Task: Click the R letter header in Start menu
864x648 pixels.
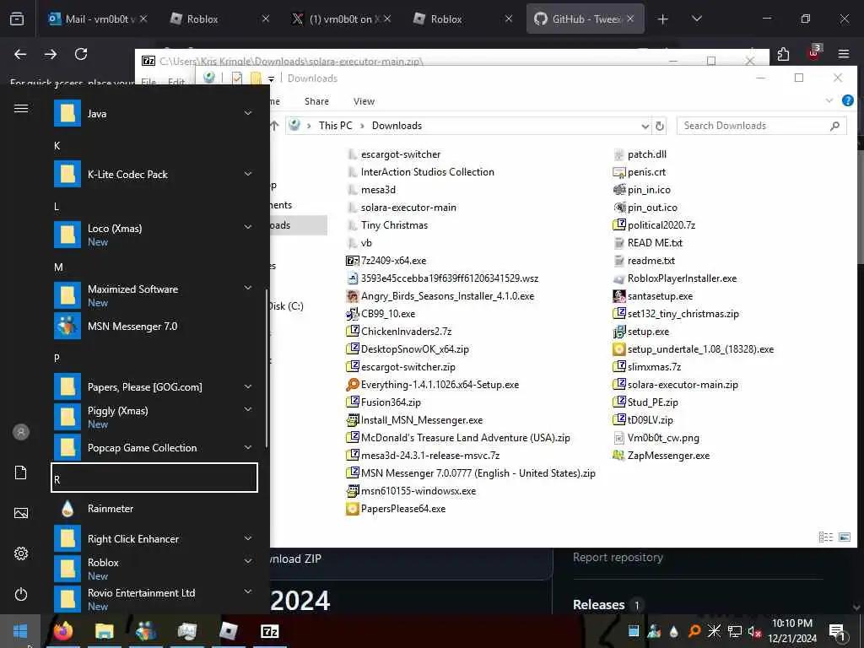Action: (x=154, y=478)
